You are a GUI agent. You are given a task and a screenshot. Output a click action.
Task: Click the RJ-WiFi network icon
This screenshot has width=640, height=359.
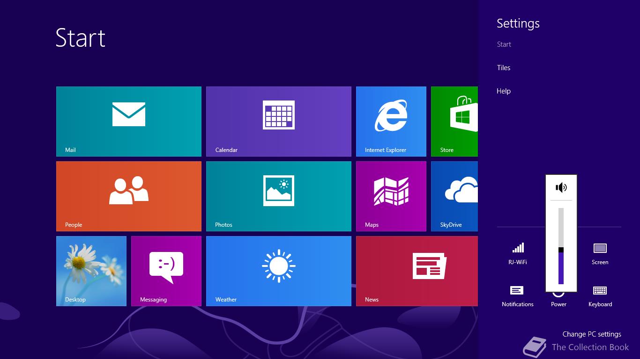518,253
